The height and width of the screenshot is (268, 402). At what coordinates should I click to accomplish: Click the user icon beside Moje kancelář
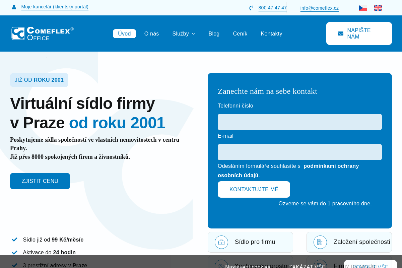tap(14, 7)
